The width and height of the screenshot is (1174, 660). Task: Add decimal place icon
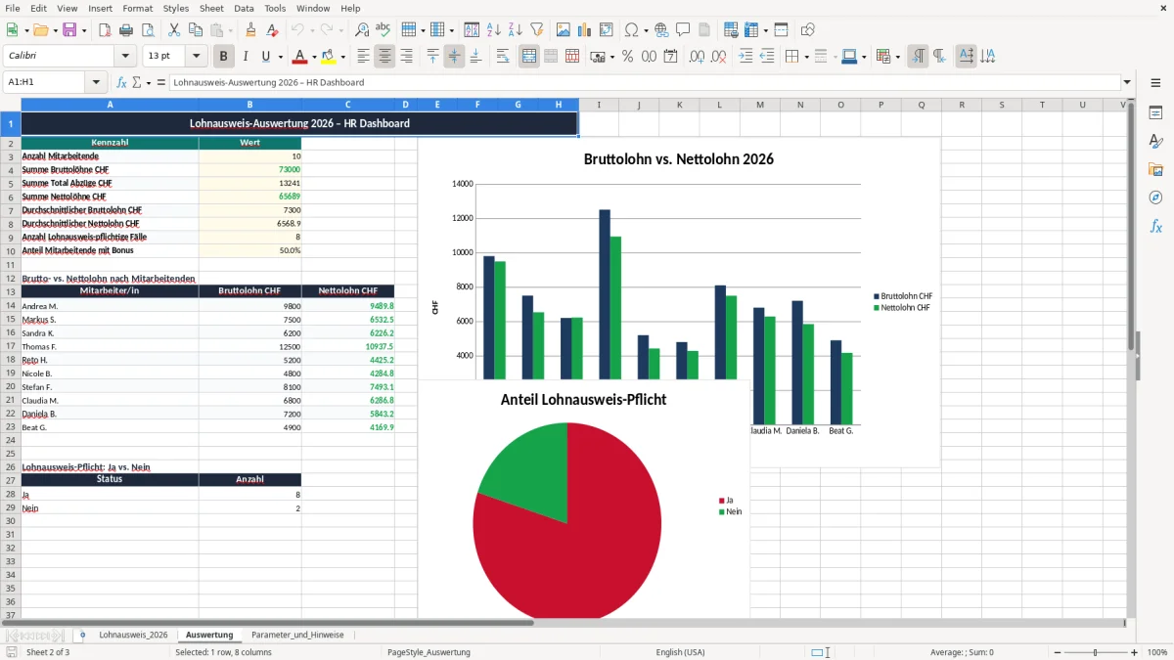click(x=697, y=57)
